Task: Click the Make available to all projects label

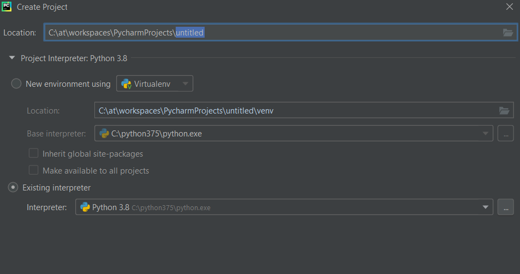Action: point(96,171)
